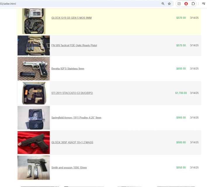Click the $500.00 Glock 30SF price
Viewport: 207px width, 187px height.
click(181, 142)
